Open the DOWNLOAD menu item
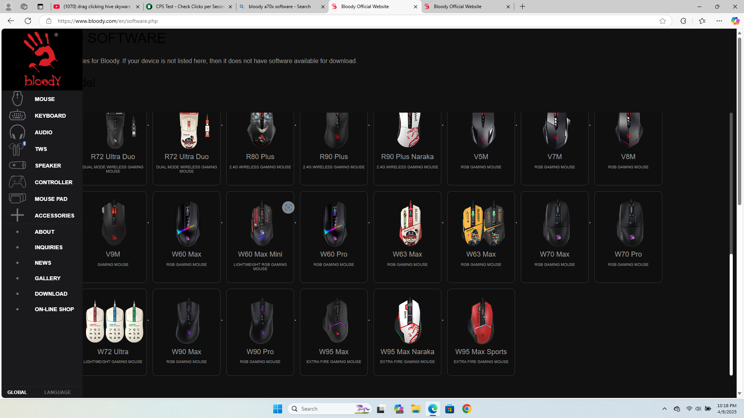Image resolution: width=744 pixels, height=418 pixels. point(51,294)
